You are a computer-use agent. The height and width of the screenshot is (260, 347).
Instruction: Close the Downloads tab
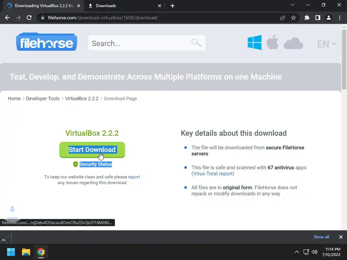(160, 6)
